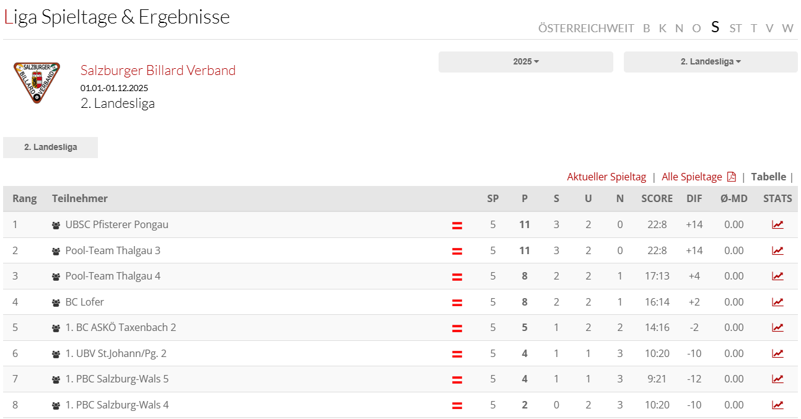The image size is (801, 419).
Task: Open stats chart for Pool-Team Thalgau 3
Action: (777, 251)
